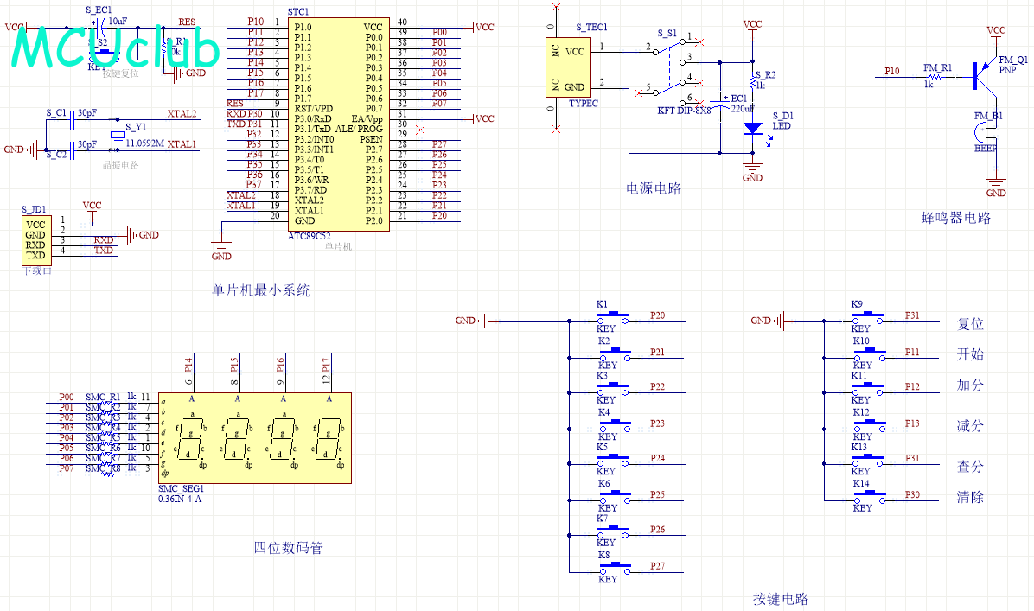Click the K1 key switch symbol

615,317
